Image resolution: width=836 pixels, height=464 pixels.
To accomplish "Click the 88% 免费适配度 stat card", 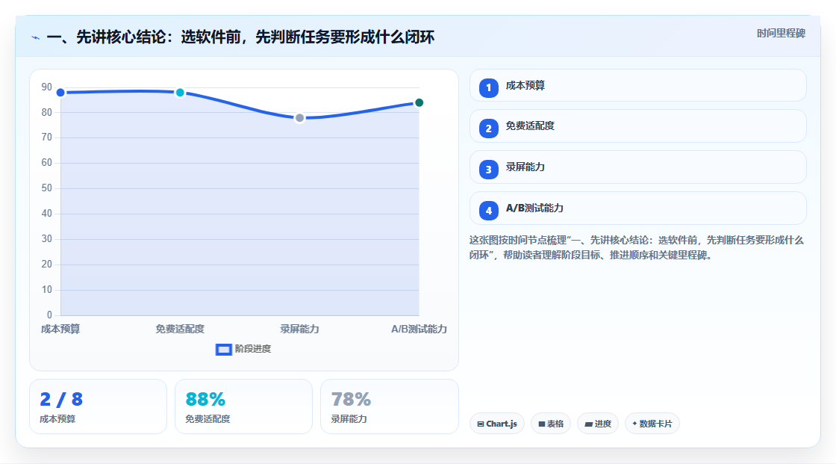I will [243, 406].
